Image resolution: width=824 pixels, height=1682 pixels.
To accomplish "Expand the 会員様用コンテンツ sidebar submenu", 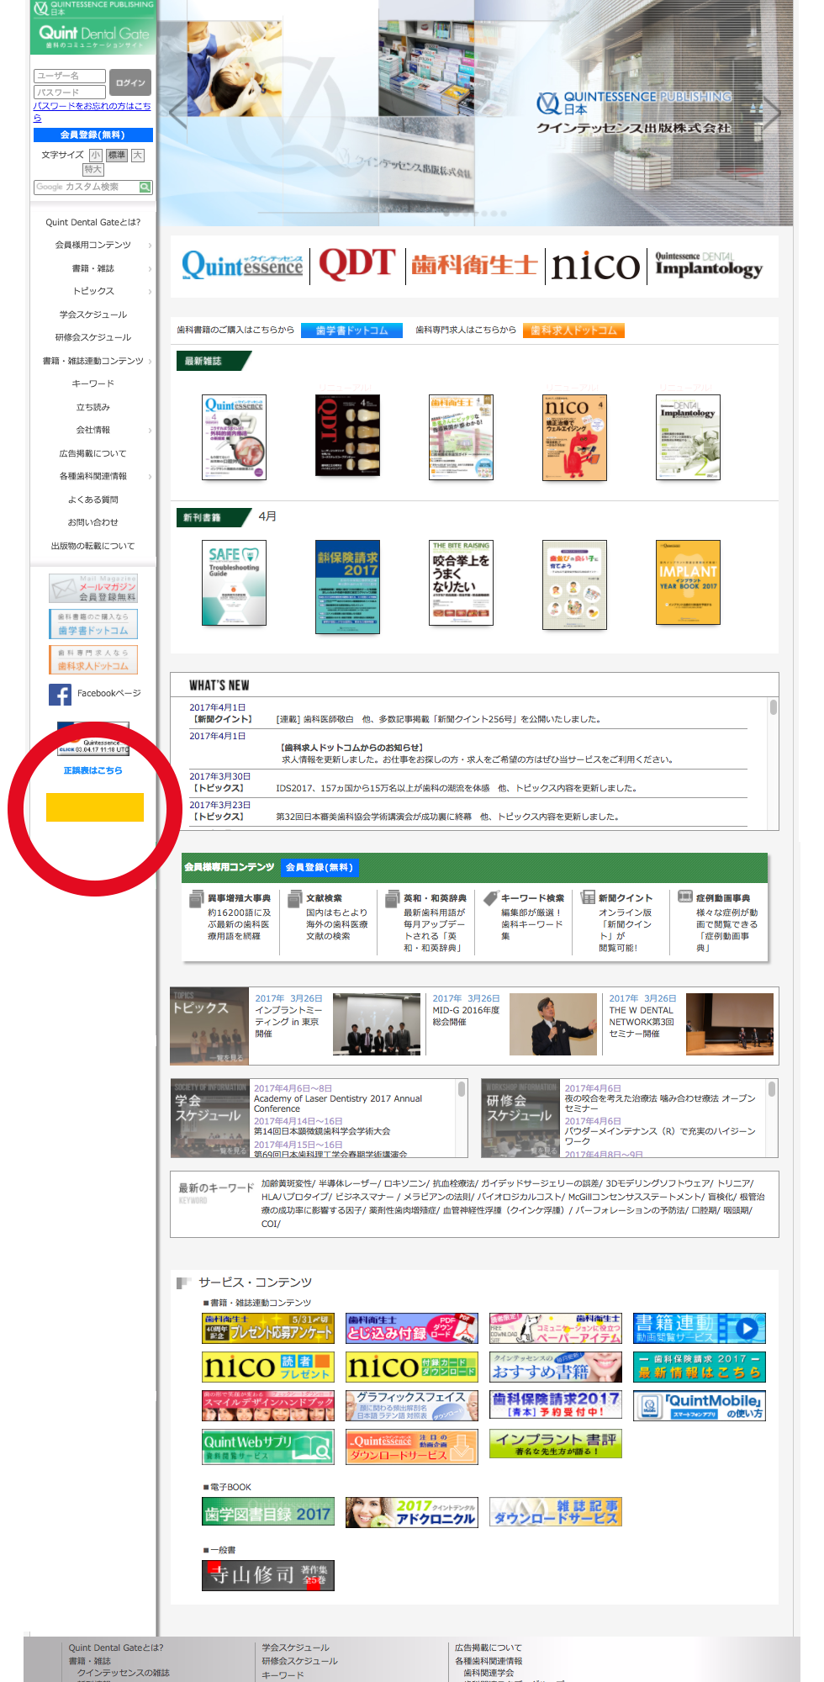I will pyautogui.click(x=150, y=246).
